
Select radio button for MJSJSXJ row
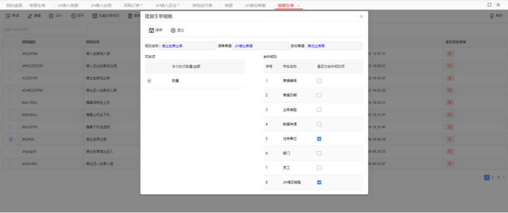point(10,114)
